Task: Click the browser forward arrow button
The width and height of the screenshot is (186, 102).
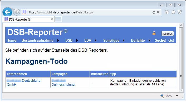Action: [17, 12]
